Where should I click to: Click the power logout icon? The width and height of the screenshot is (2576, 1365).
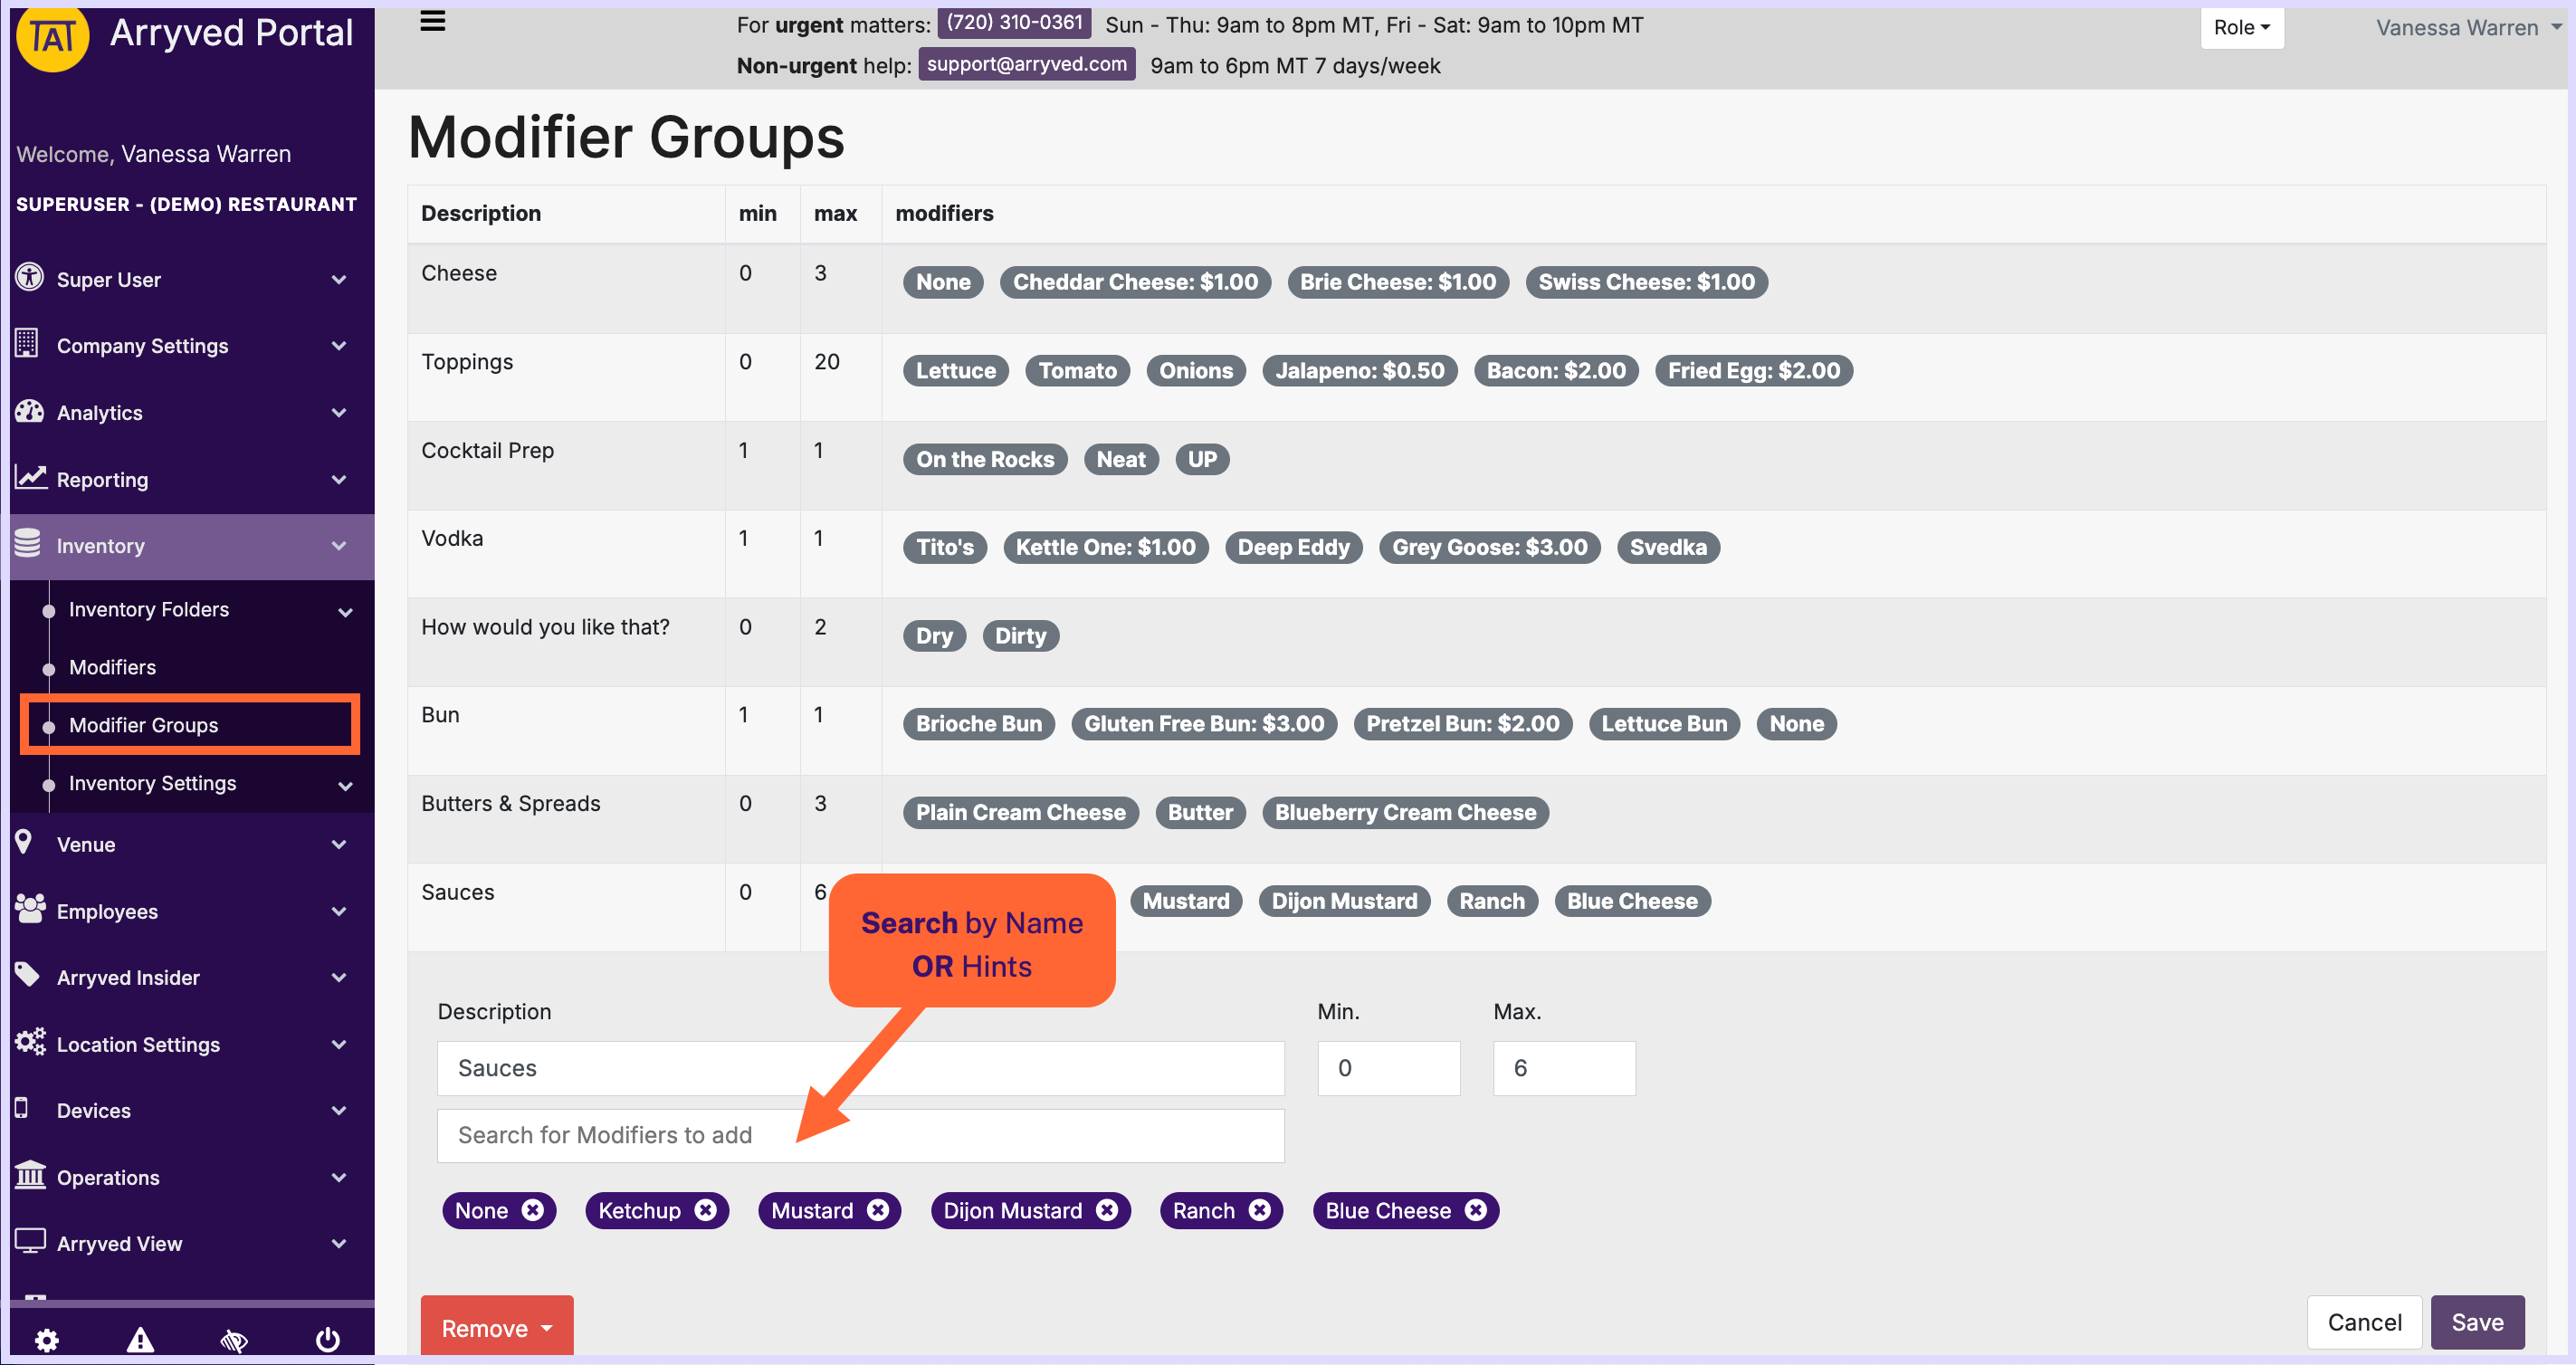328,1339
